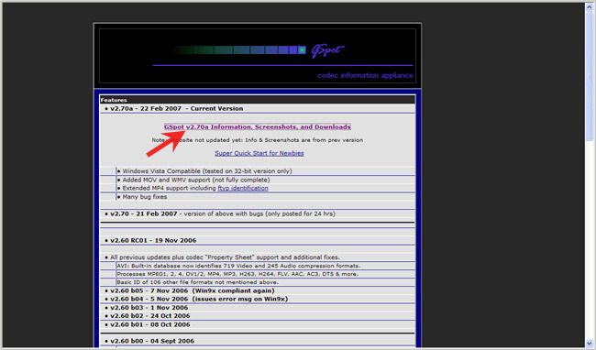The width and height of the screenshot is (596, 350).
Task: Click the scrollbar up arrow
Action: (x=590, y=6)
